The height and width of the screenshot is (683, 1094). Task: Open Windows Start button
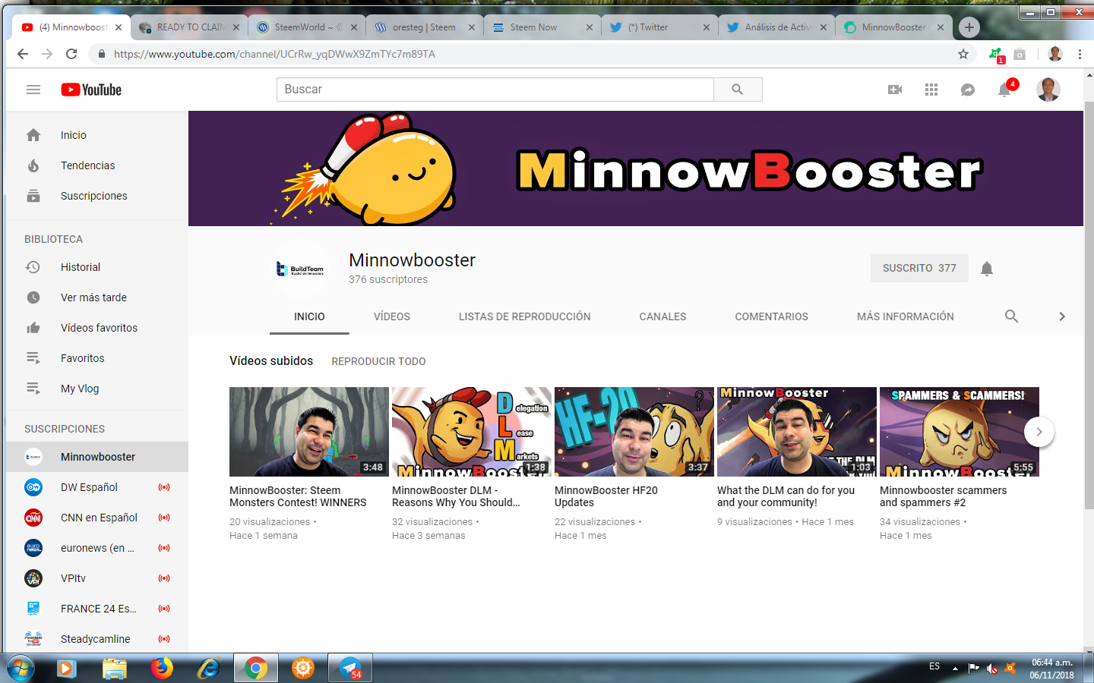click(21, 669)
